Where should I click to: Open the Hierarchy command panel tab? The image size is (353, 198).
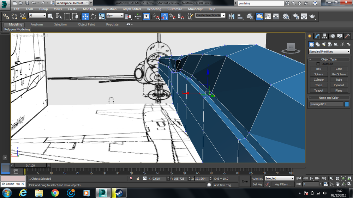pyautogui.click(x=325, y=36)
